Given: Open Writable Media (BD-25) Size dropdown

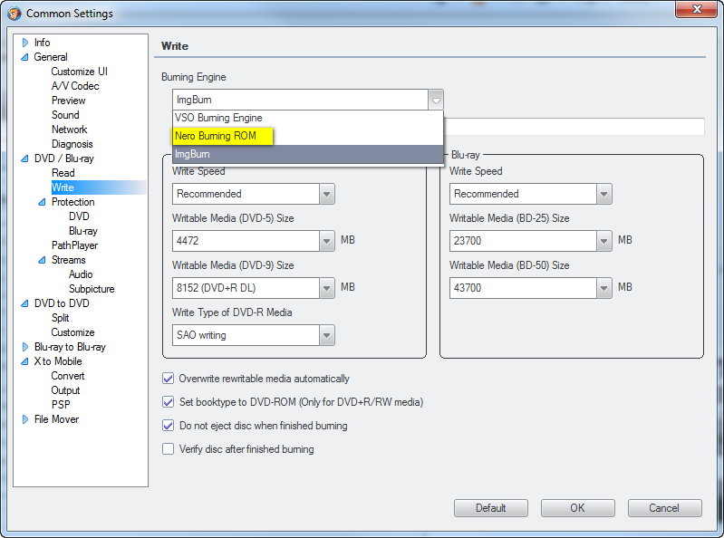Looking at the screenshot, I should coord(604,241).
